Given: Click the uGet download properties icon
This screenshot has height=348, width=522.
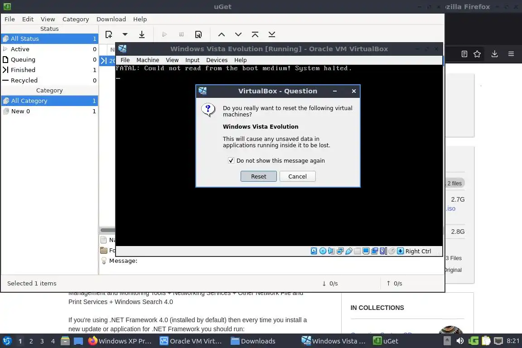Looking at the screenshot, I should (198, 34).
